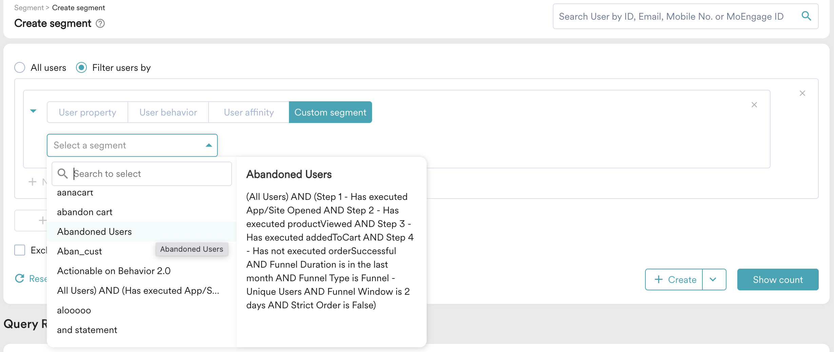
Task: Toggle the Exclude users checkbox
Action: coord(20,250)
